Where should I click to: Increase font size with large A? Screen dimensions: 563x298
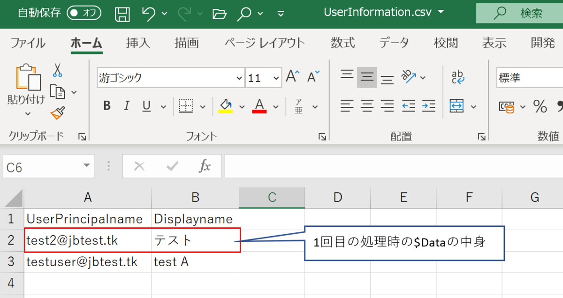[x=293, y=76]
